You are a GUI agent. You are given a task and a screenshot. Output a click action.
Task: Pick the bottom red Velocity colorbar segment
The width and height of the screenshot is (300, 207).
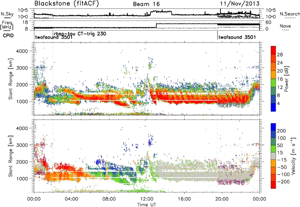pyautogui.click(x=273, y=185)
